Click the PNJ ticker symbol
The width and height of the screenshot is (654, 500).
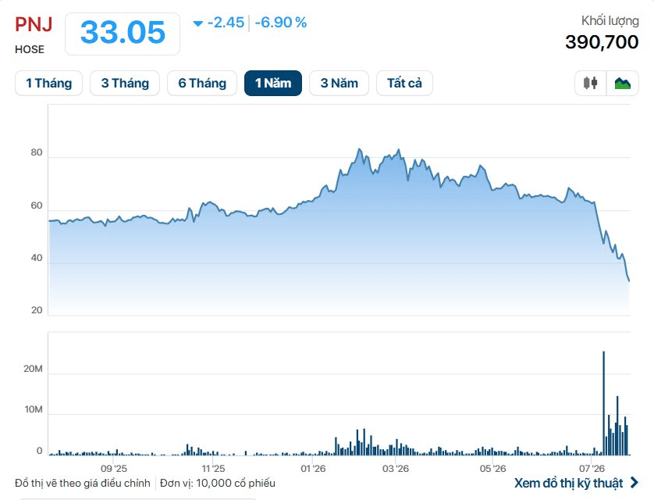tap(34, 24)
